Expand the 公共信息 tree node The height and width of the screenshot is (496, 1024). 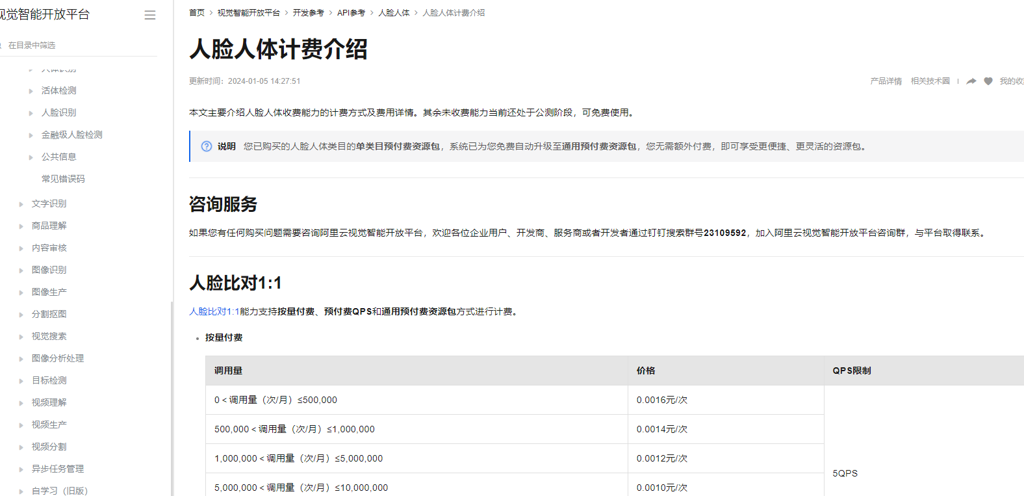pos(31,157)
